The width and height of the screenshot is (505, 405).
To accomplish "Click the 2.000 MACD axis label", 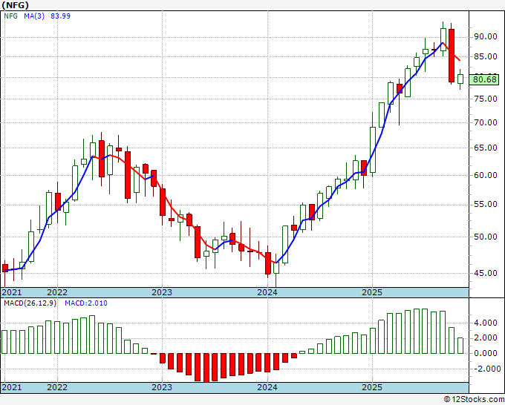I will click(486, 337).
